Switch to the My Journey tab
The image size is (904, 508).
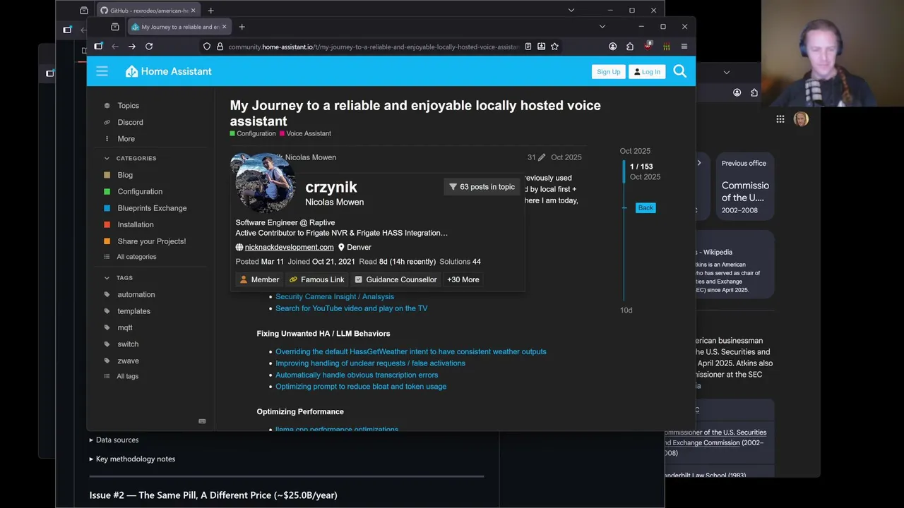tap(179, 27)
